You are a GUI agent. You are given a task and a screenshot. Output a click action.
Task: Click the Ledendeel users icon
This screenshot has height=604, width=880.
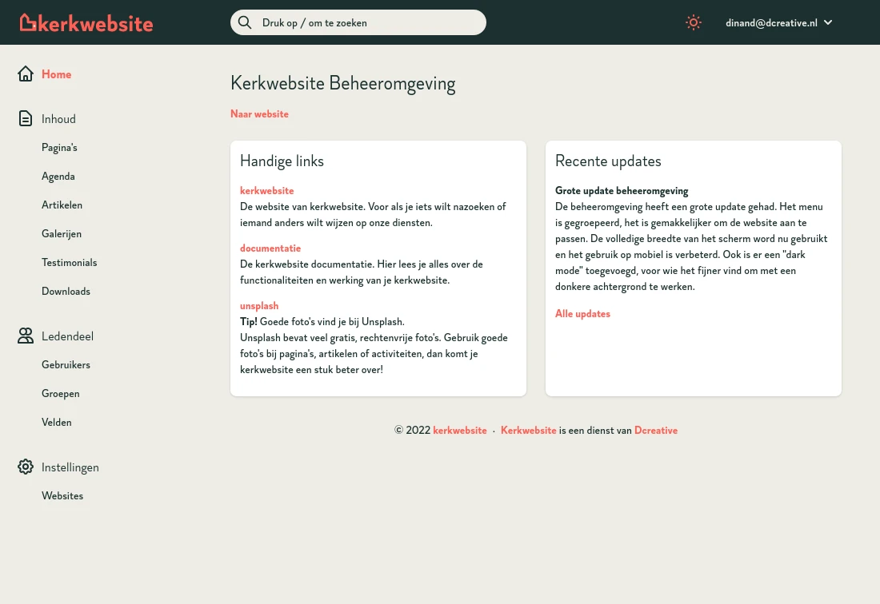click(26, 336)
